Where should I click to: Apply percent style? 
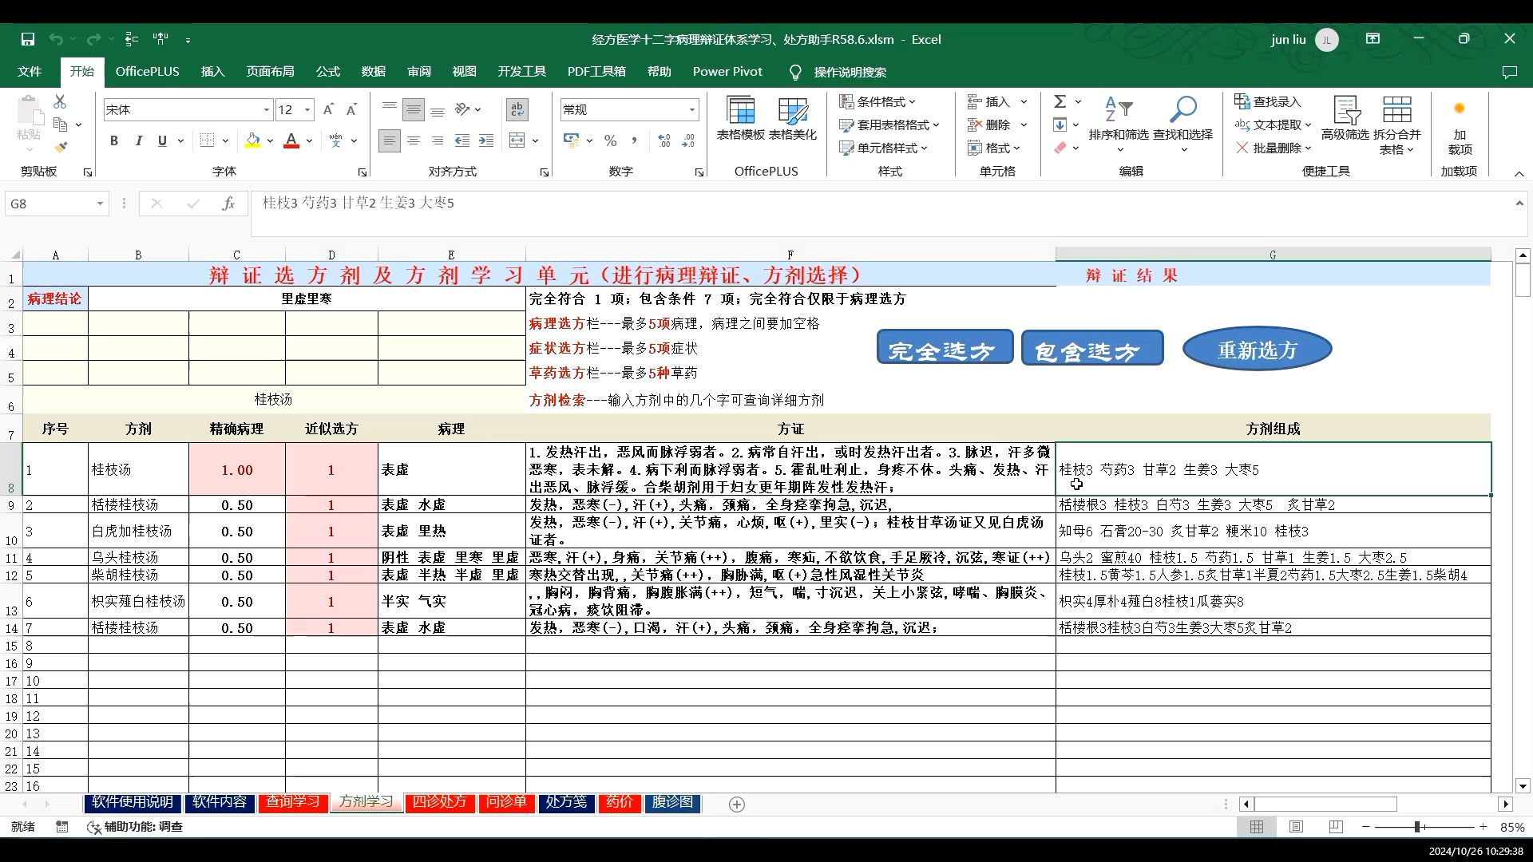coord(611,141)
